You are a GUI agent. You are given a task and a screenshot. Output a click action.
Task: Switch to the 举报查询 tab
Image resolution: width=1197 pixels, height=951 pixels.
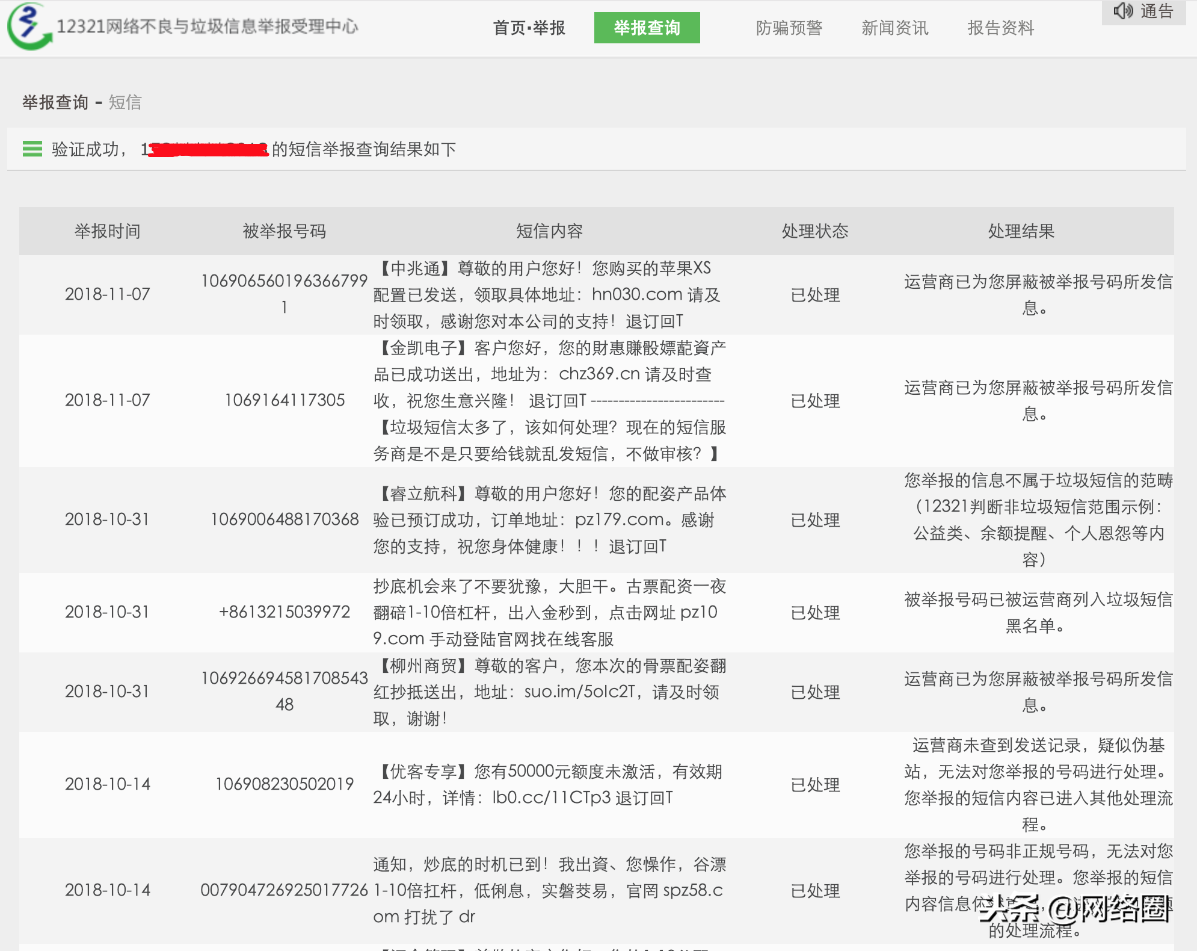[x=646, y=27]
